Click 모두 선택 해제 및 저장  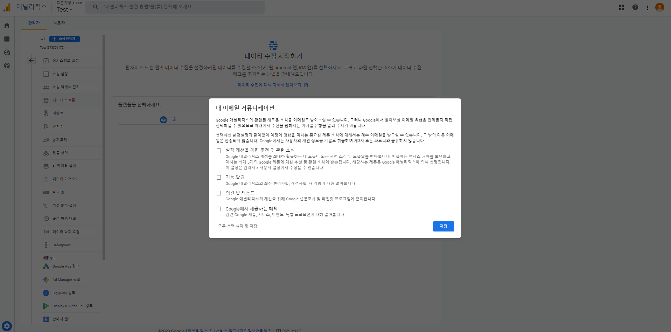pyautogui.click(x=237, y=226)
